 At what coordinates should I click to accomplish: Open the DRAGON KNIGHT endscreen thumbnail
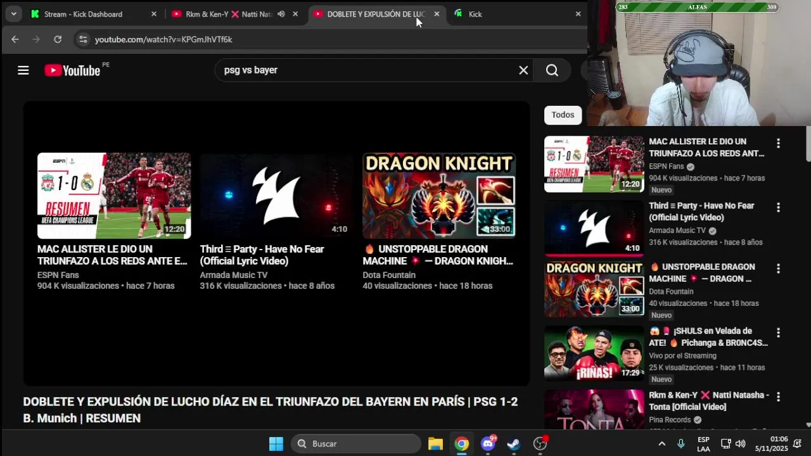pos(439,196)
